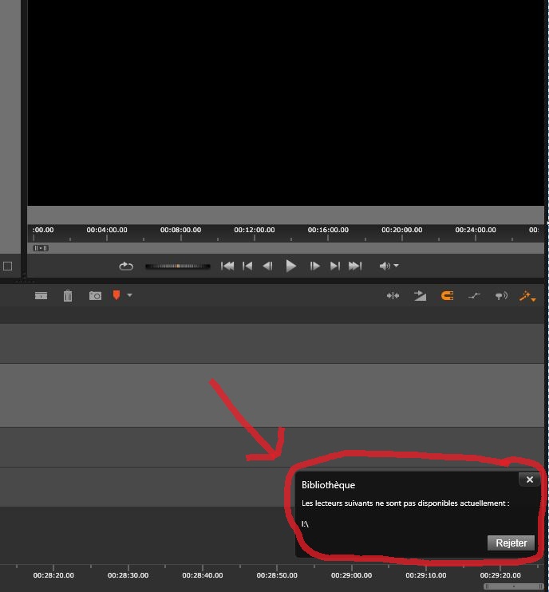Screen dimensions: 549x592
Task: Toggle loop playback in the player
Action: pyautogui.click(x=126, y=266)
